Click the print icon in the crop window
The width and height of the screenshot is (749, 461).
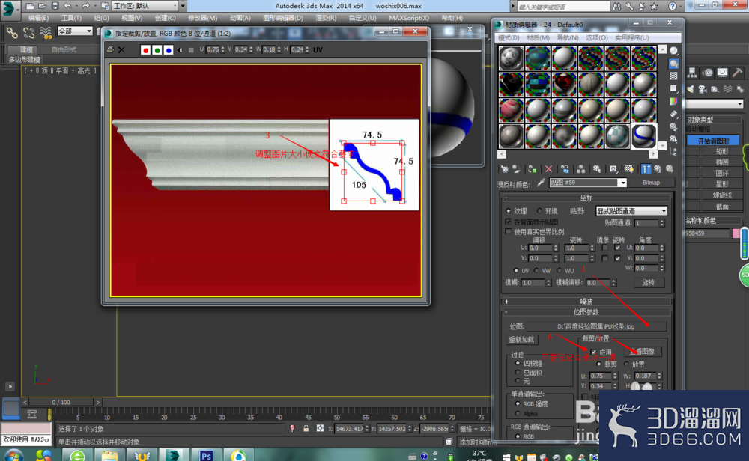[110, 49]
